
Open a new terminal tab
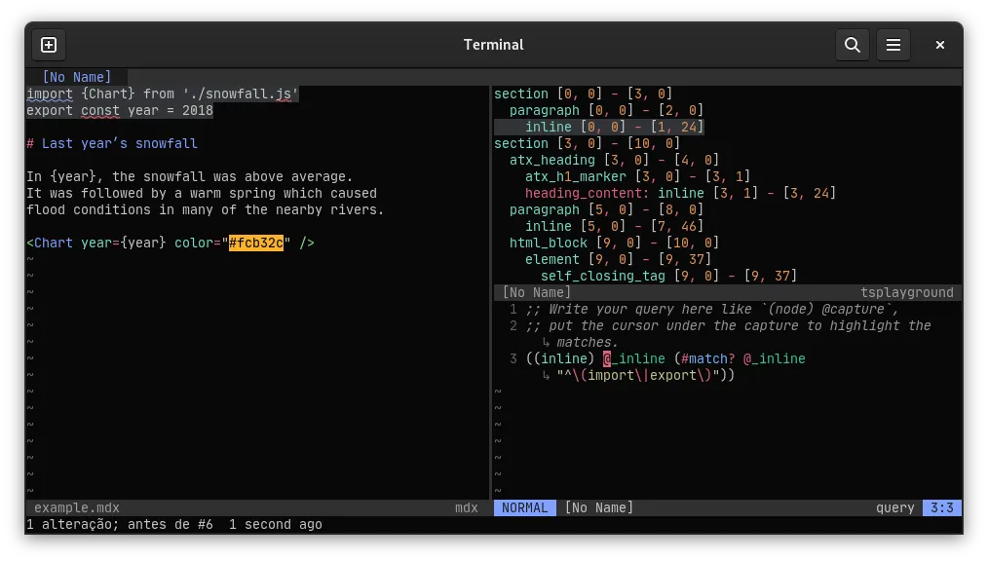tap(48, 45)
